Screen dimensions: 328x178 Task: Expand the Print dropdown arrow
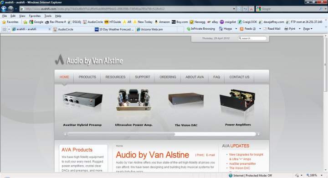coord(299,29)
